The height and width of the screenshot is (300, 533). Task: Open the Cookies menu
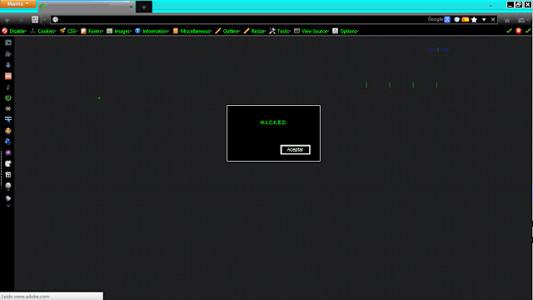click(x=43, y=31)
